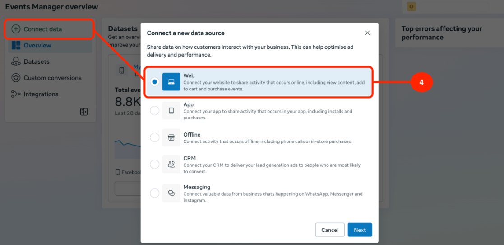504x245 pixels.
Task: Click the Offline description about in-store purchases
Action: tap(268, 141)
